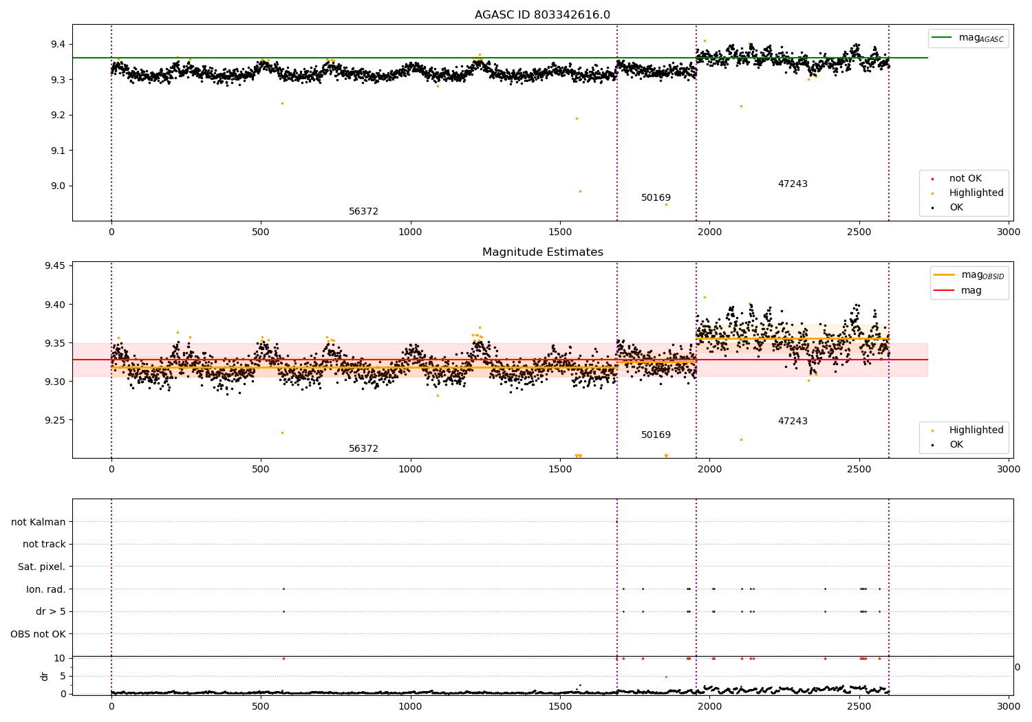Click obsid label 56372 in the Magnitude Estimates plot
Screen dimensions: 1032x722
pyautogui.click(x=363, y=449)
